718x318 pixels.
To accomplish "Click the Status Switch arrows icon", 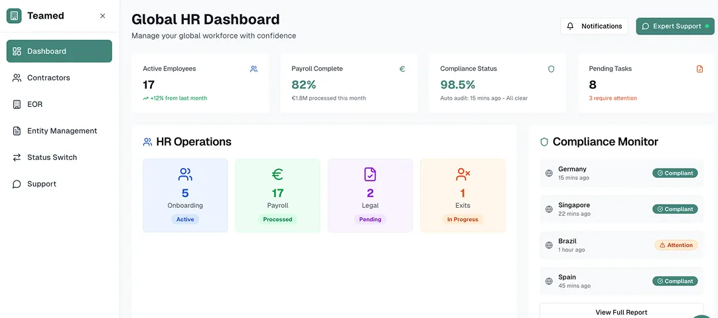I will 17,157.
